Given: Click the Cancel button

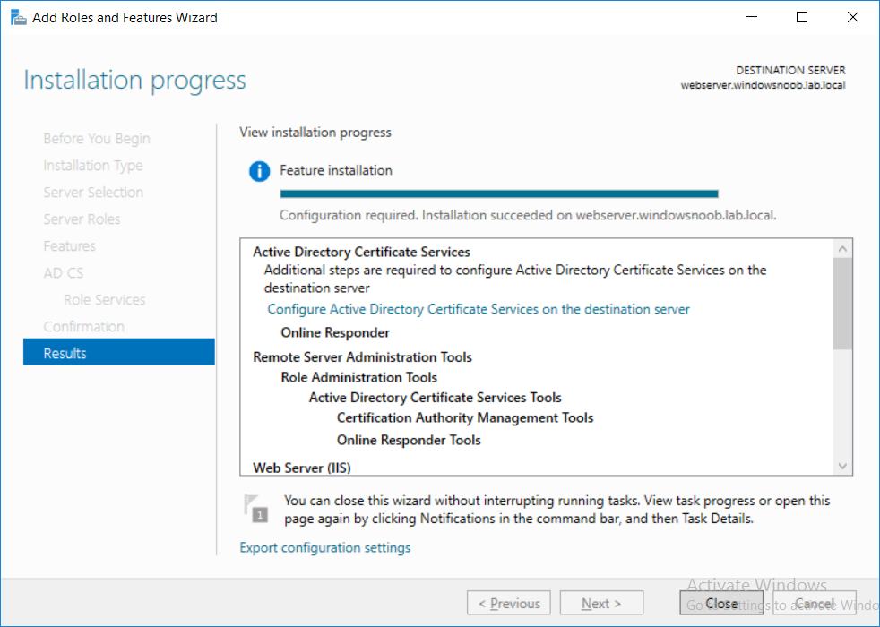Looking at the screenshot, I should (815, 603).
